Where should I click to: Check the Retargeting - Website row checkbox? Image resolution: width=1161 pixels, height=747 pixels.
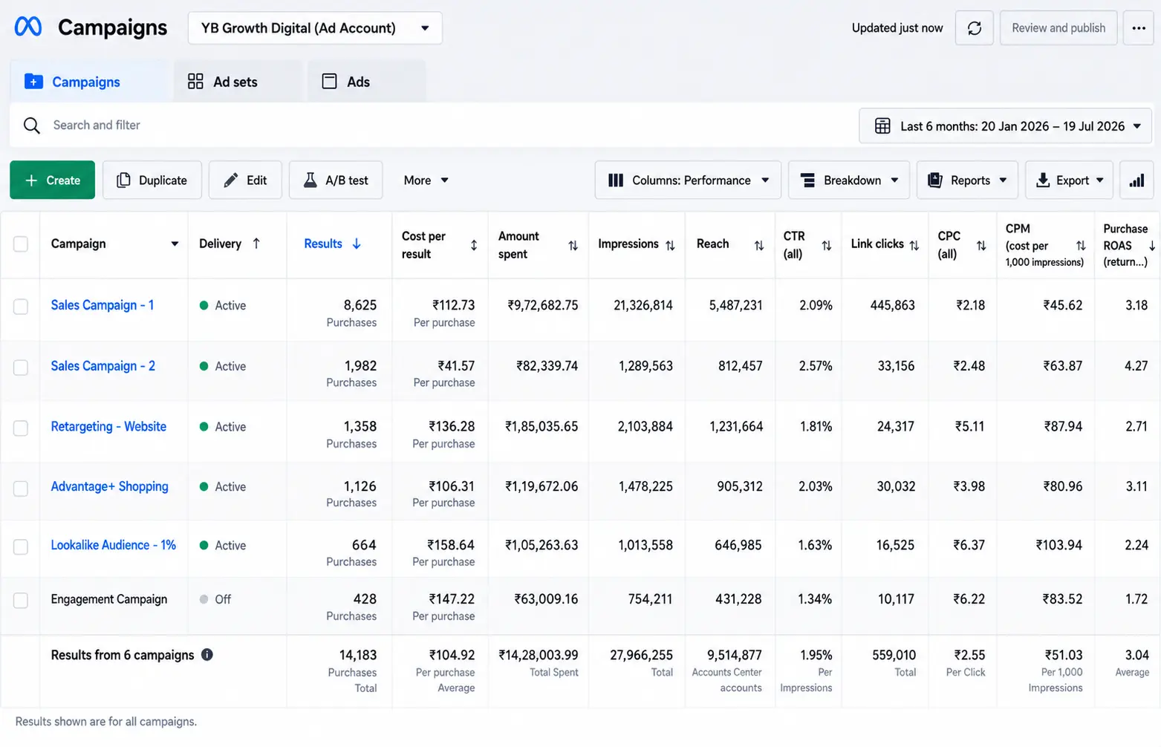pyautogui.click(x=21, y=428)
